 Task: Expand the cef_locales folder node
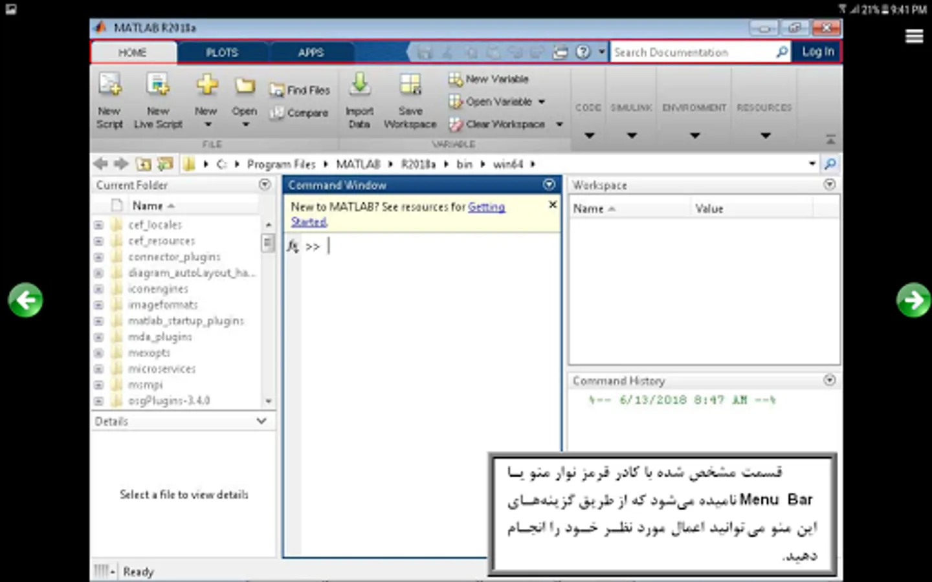(98, 225)
